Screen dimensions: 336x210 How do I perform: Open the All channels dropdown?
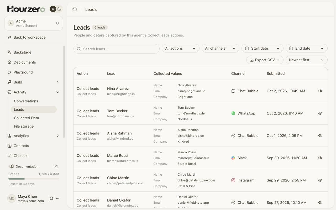[220, 48]
